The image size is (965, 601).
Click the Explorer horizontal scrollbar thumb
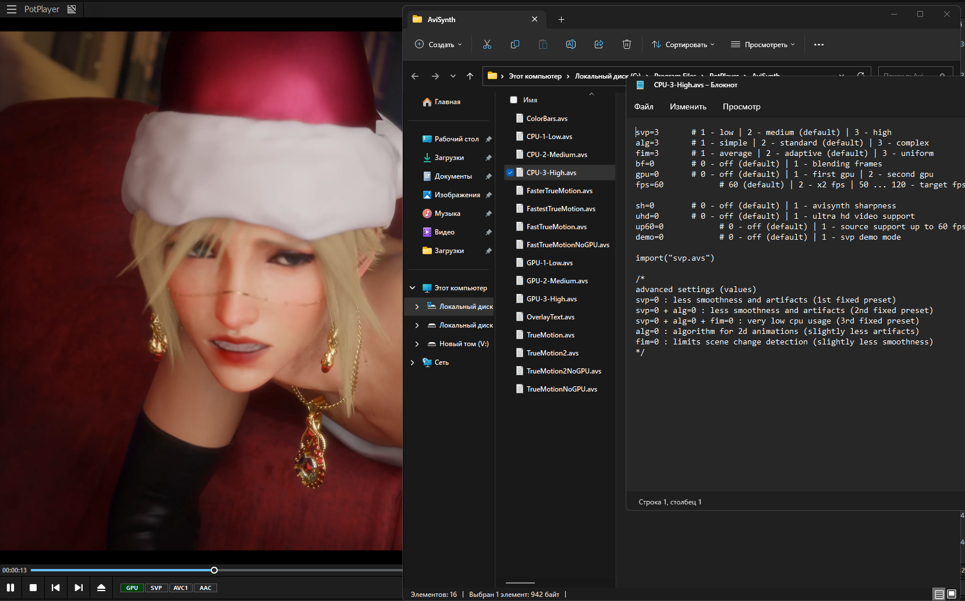(x=520, y=582)
